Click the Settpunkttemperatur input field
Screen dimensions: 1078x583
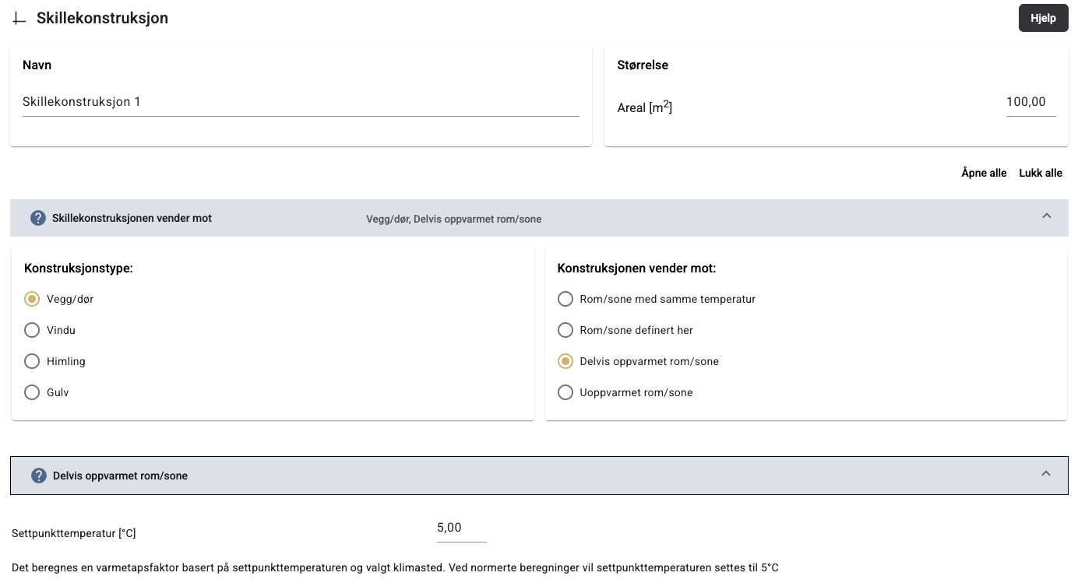pos(461,529)
